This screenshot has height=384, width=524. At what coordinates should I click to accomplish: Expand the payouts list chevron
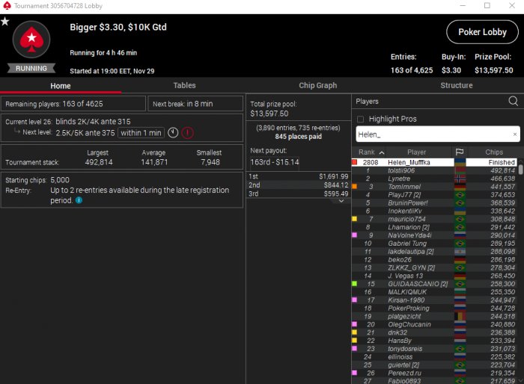pyautogui.click(x=341, y=201)
